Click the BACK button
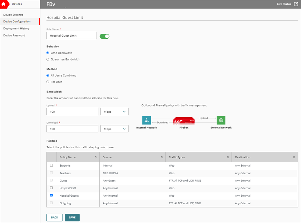Viewport: 301px width, 223px height. (x=54, y=217)
